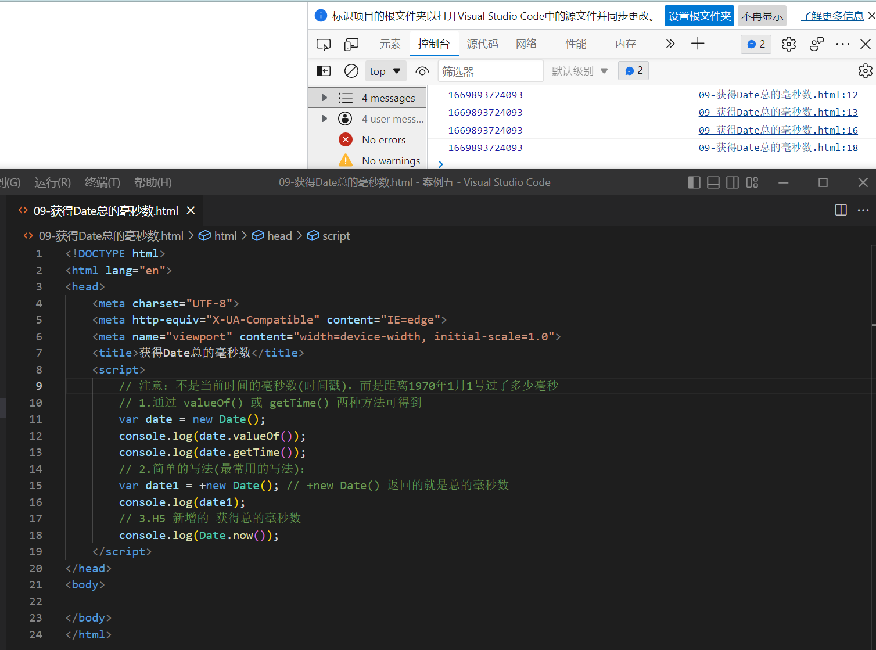876x650 pixels.
Task: Expand the 4 messages group
Action: (x=324, y=98)
